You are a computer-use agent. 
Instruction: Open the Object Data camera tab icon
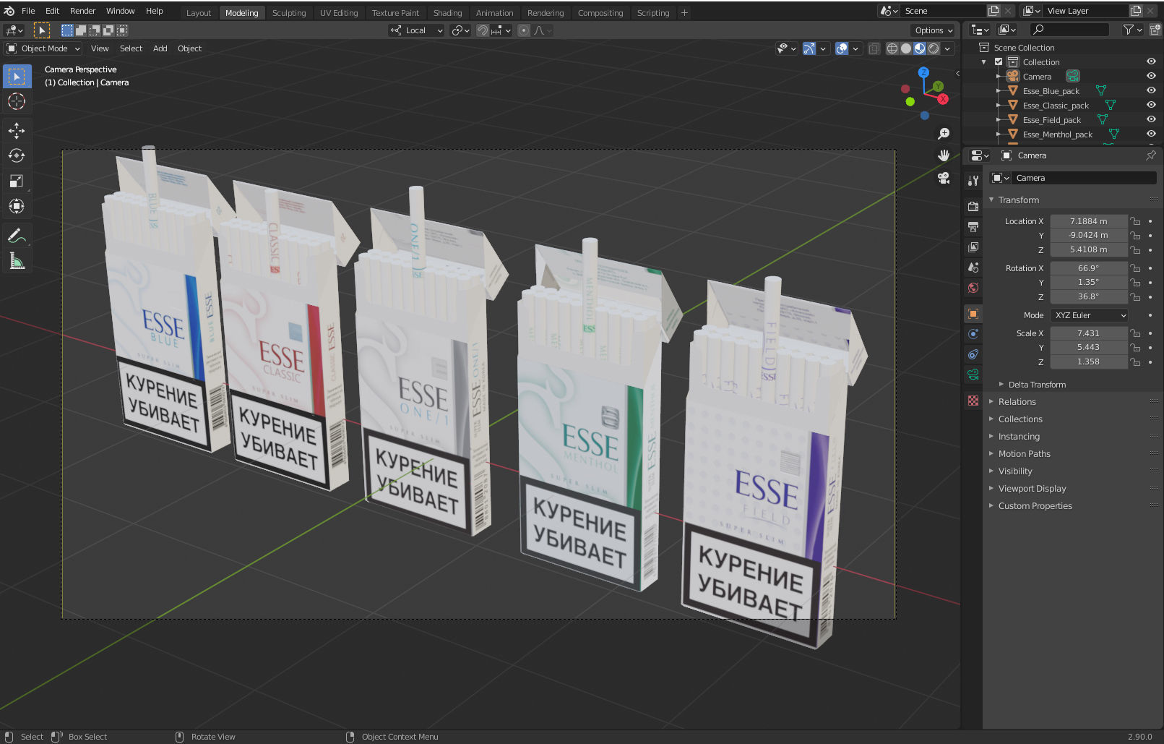[x=973, y=375]
